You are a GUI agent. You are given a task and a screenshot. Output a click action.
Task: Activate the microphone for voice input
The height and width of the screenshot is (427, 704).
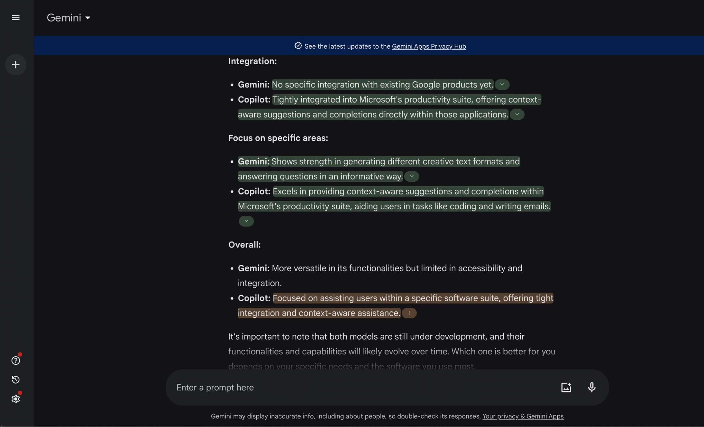(x=592, y=387)
